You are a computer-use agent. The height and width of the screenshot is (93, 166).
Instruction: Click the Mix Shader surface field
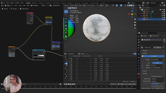click(x=156, y=60)
